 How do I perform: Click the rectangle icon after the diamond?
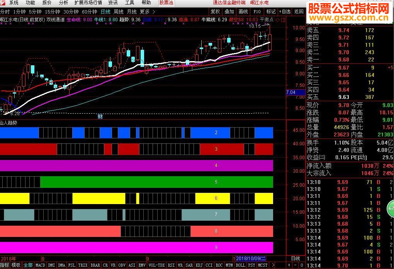click(x=283, y=20)
